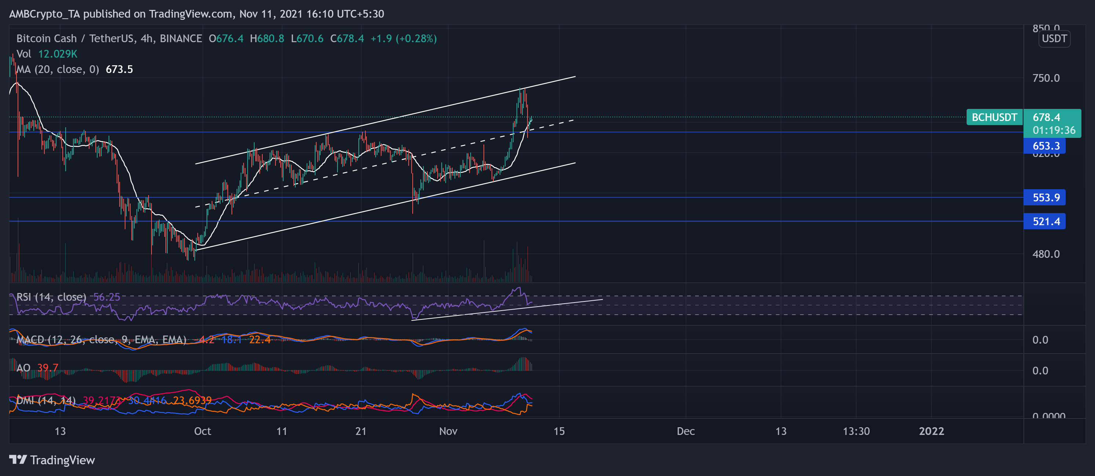Click the 521.4 horizontal level price label

[x=1045, y=221]
